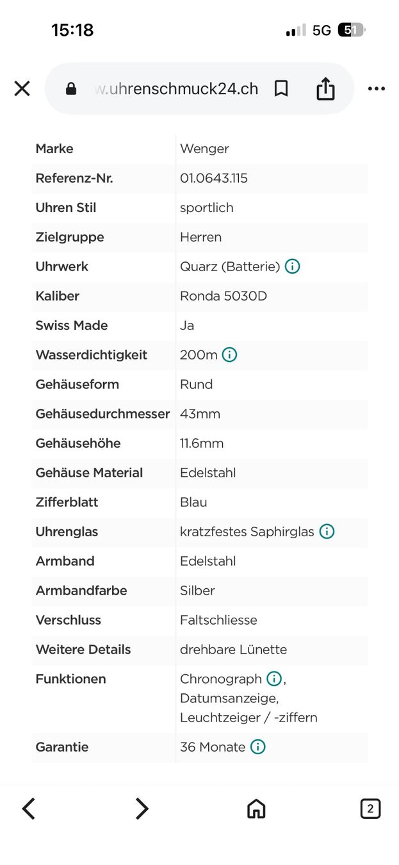Tap the Chronograph function text
This screenshot has height=865, width=399.
221,679
